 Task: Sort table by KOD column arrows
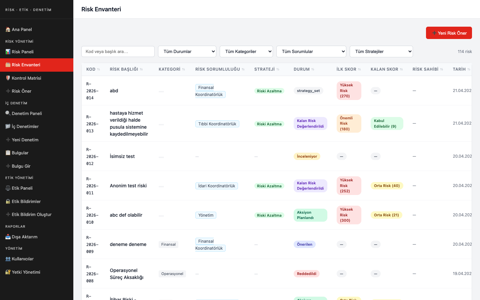[98, 69]
